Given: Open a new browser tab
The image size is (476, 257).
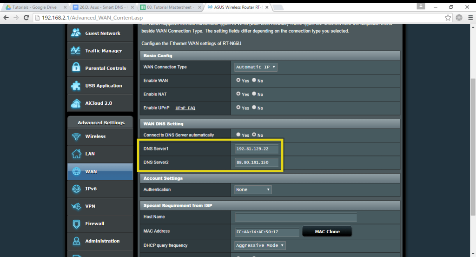Looking at the screenshot, I should click(x=278, y=7).
